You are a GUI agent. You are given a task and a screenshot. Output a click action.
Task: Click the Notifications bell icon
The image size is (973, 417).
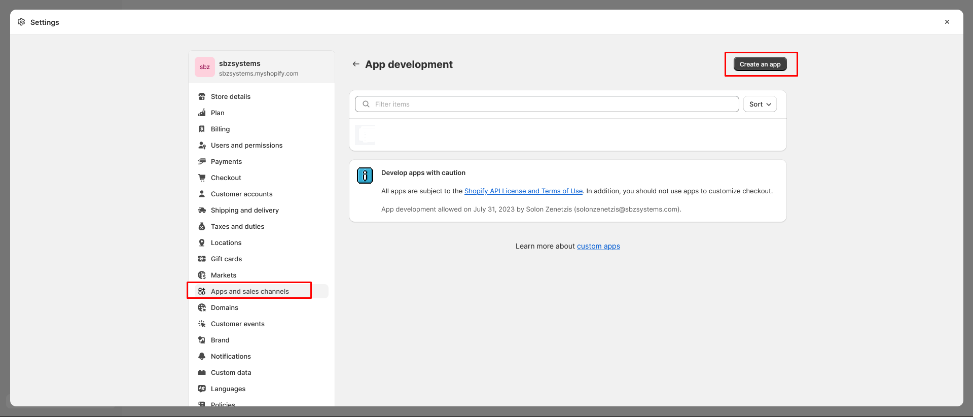point(202,356)
